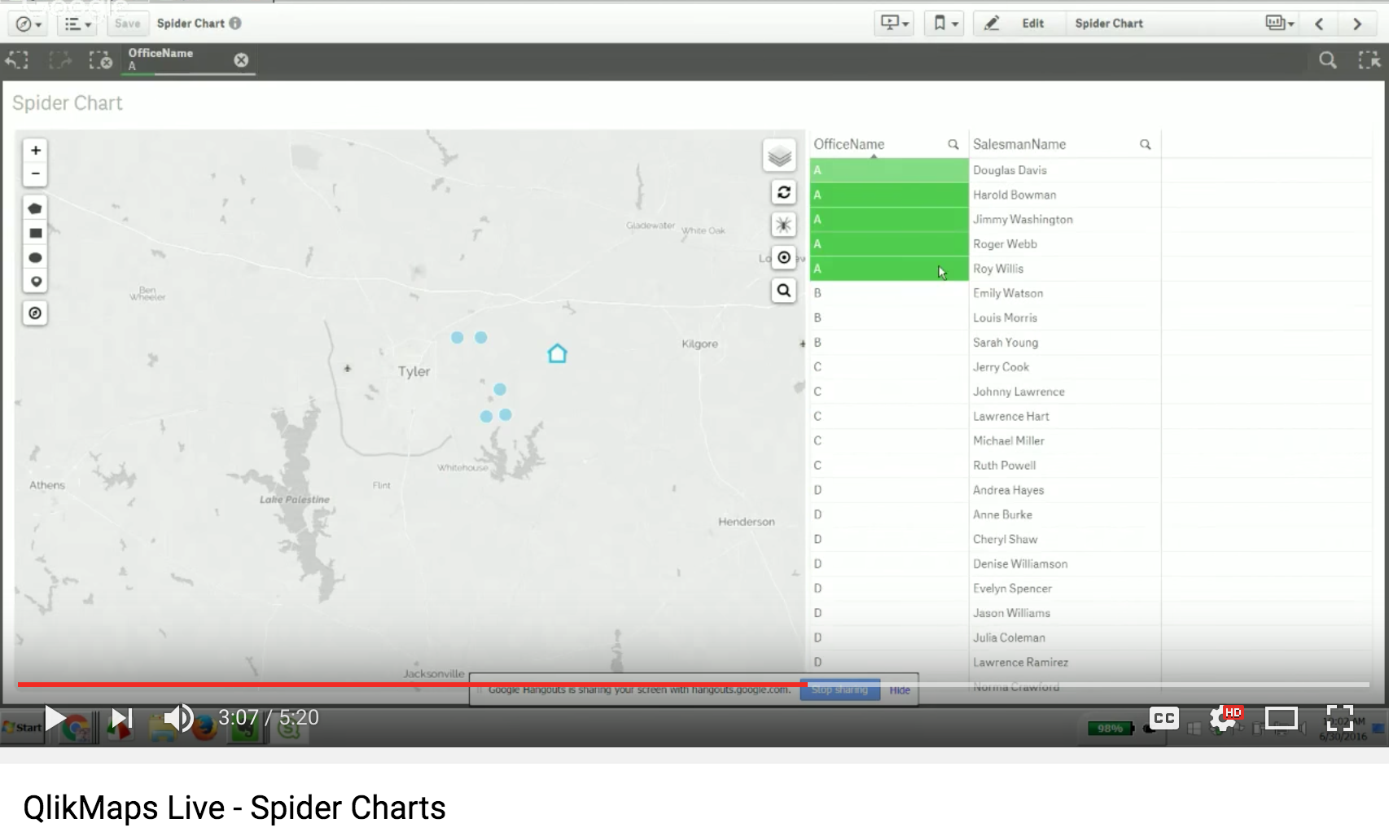Click the map zoom out minus button
Image resolution: width=1389 pixels, height=832 pixels.
click(x=35, y=173)
